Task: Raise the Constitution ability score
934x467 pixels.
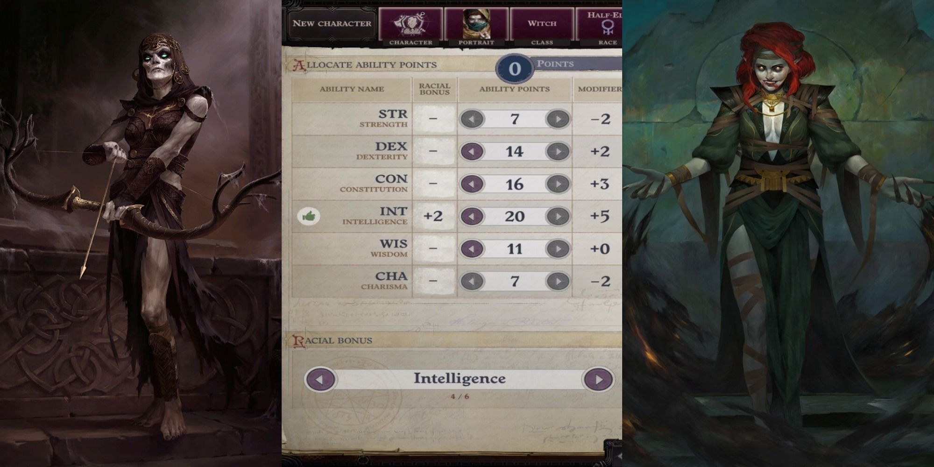Action: (558, 184)
